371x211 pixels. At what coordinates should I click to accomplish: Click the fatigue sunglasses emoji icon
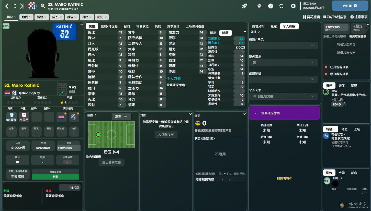coord(198,123)
